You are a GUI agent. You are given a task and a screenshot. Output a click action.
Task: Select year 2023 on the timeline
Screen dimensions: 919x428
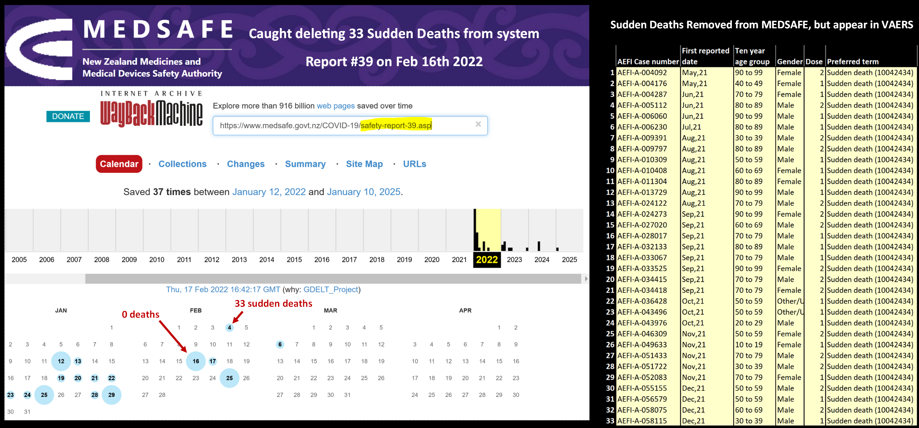click(514, 260)
